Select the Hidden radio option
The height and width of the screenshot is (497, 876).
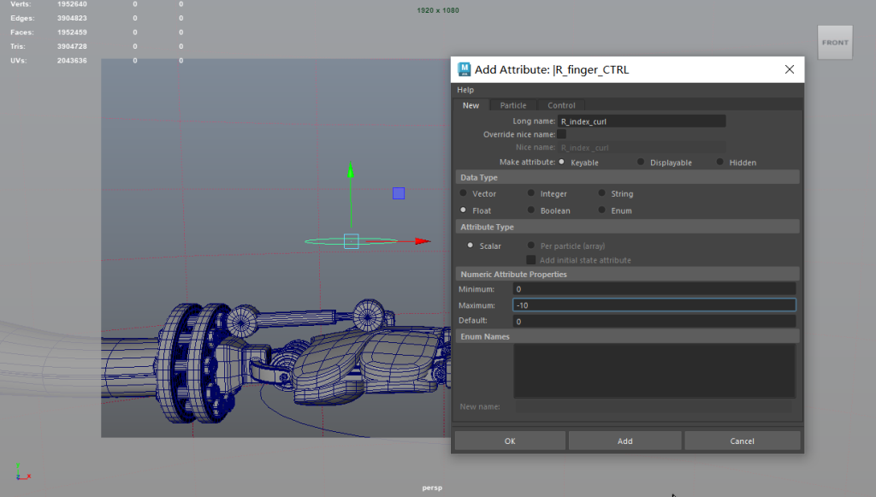(x=719, y=162)
